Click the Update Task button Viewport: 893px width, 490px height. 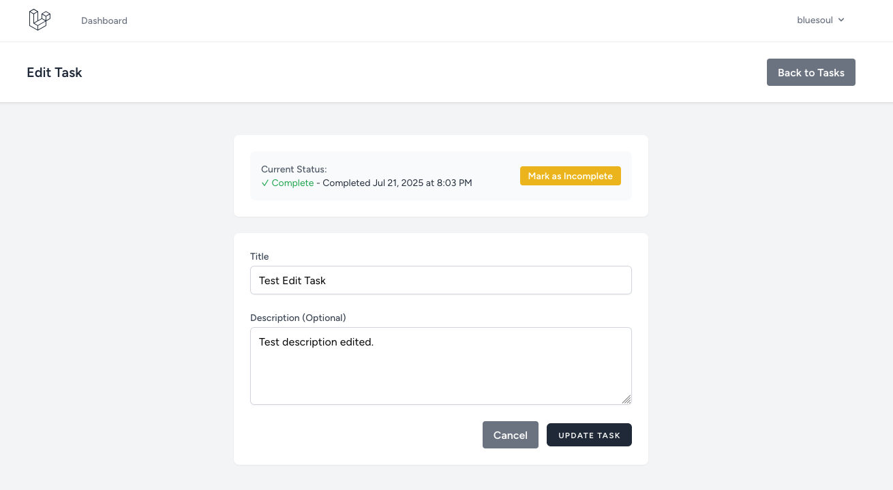coord(589,435)
